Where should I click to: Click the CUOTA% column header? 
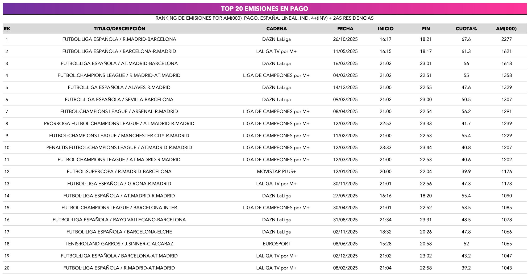pyautogui.click(x=467, y=28)
